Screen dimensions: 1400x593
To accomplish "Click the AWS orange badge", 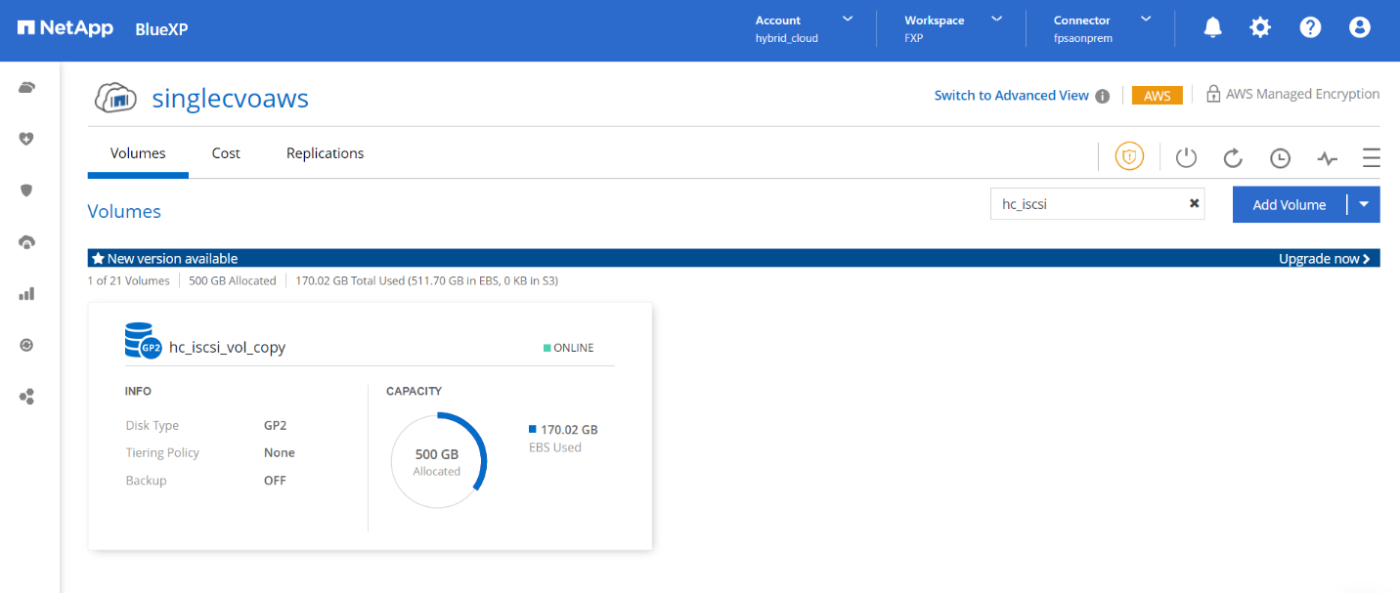I will pyautogui.click(x=1158, y=95).
